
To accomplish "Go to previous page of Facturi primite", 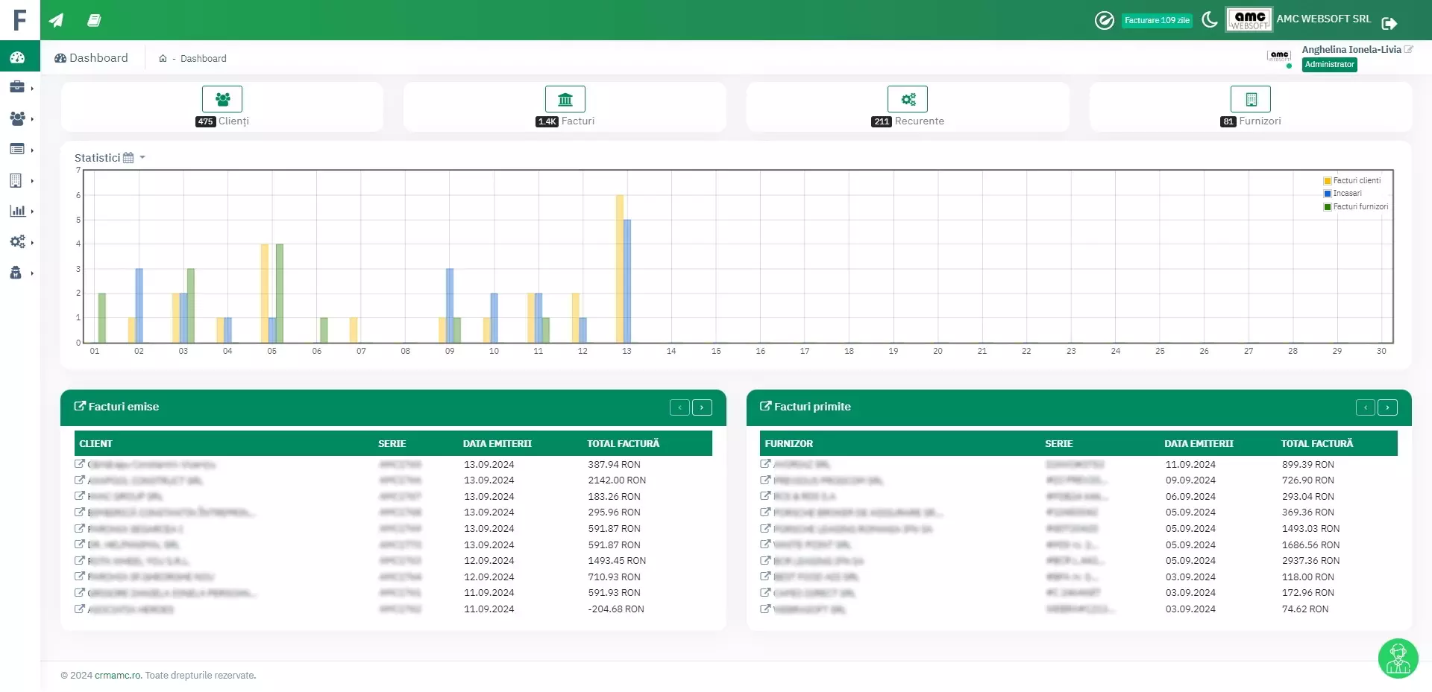I will click(1365, 407).
